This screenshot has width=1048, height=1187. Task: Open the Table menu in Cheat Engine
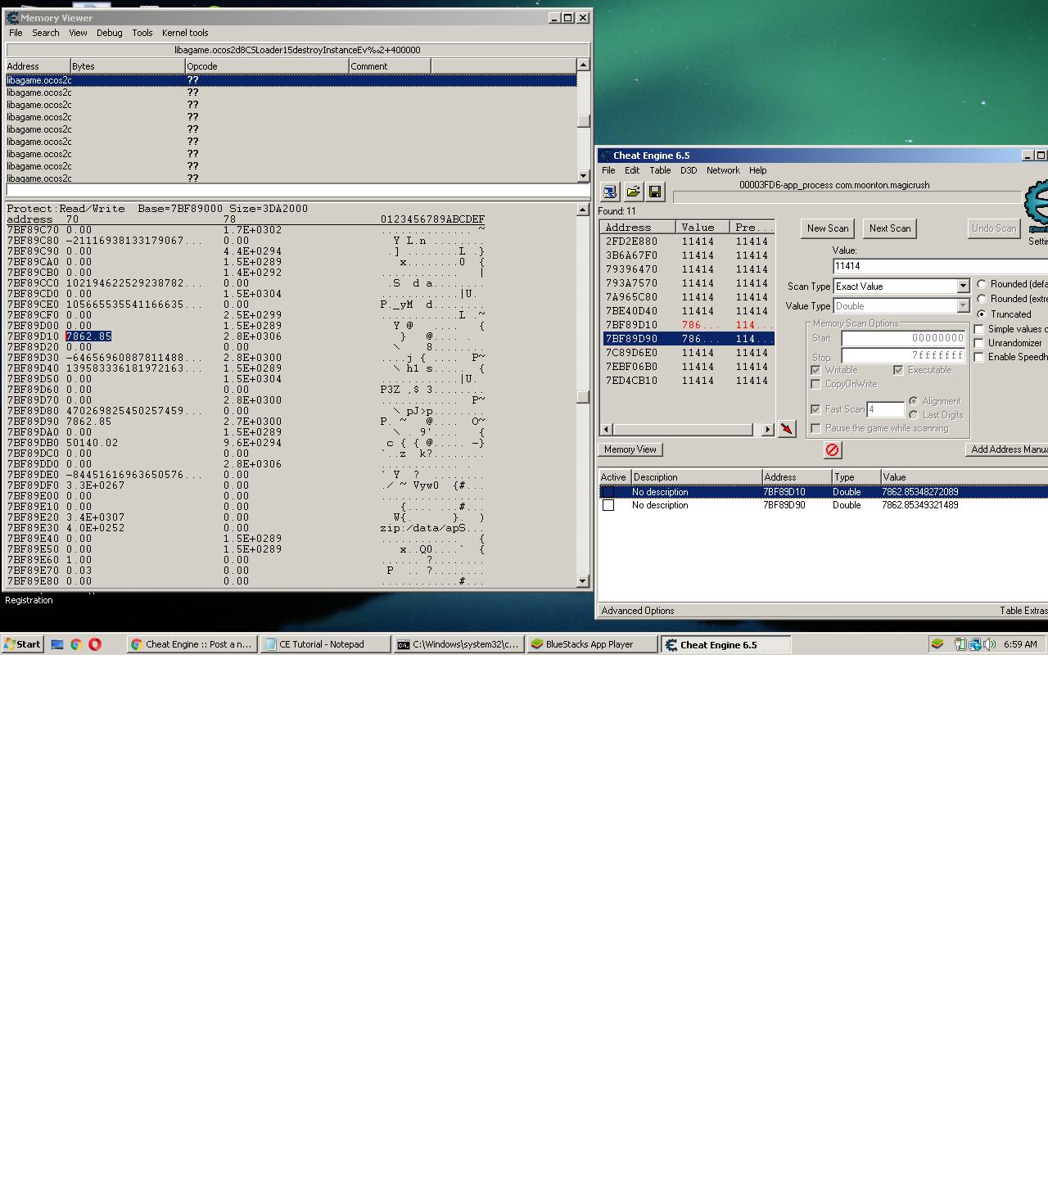(660, 170)
